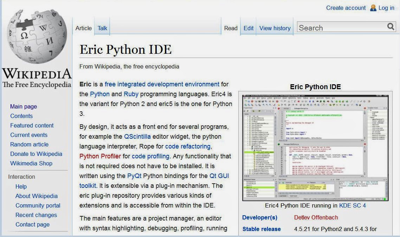Open the Help link

point(21,186)
